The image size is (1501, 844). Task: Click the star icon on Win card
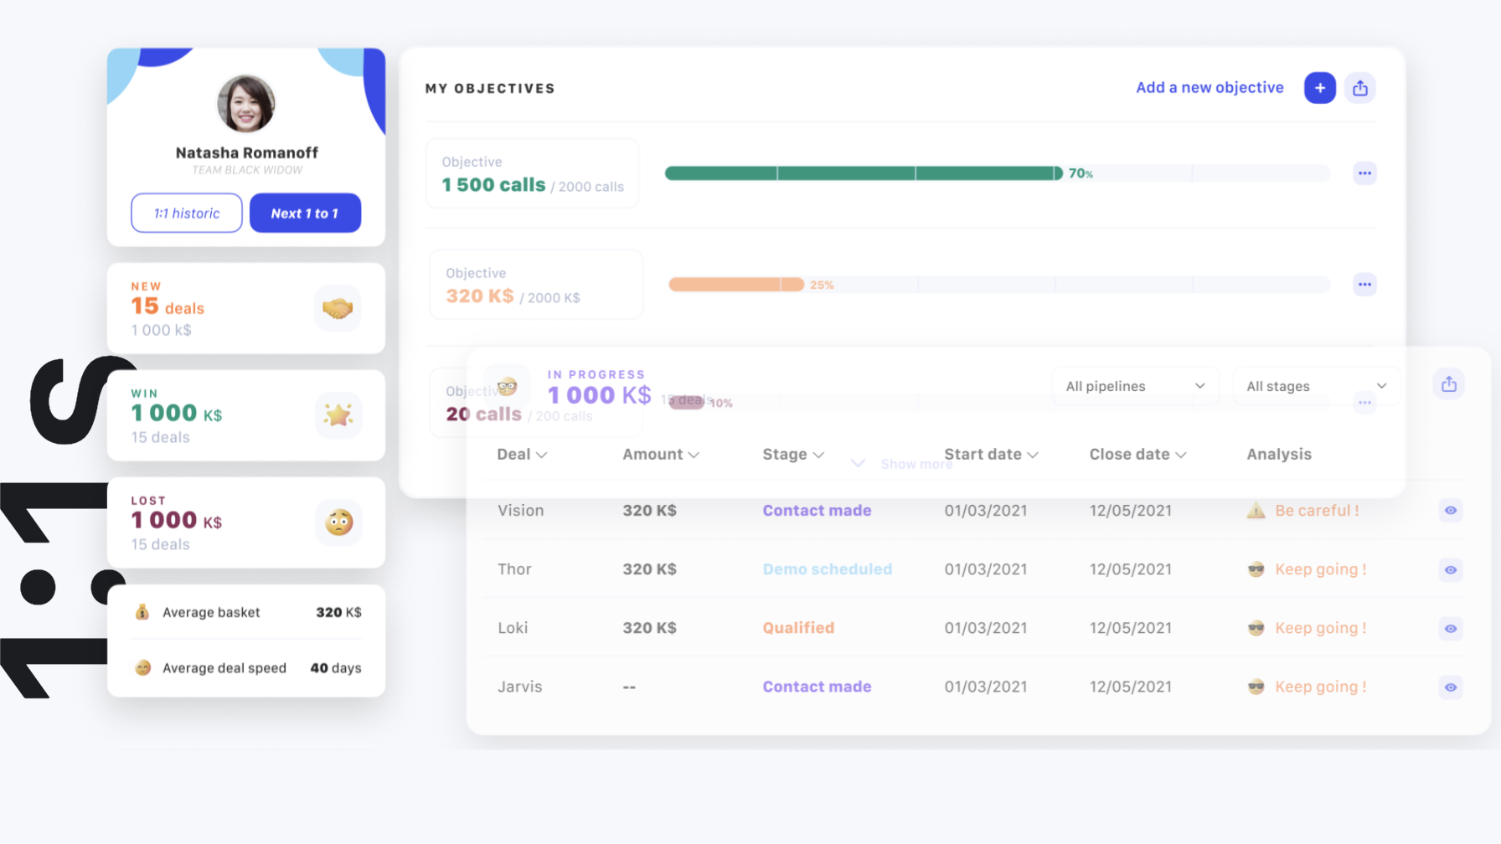coord(338,414)
